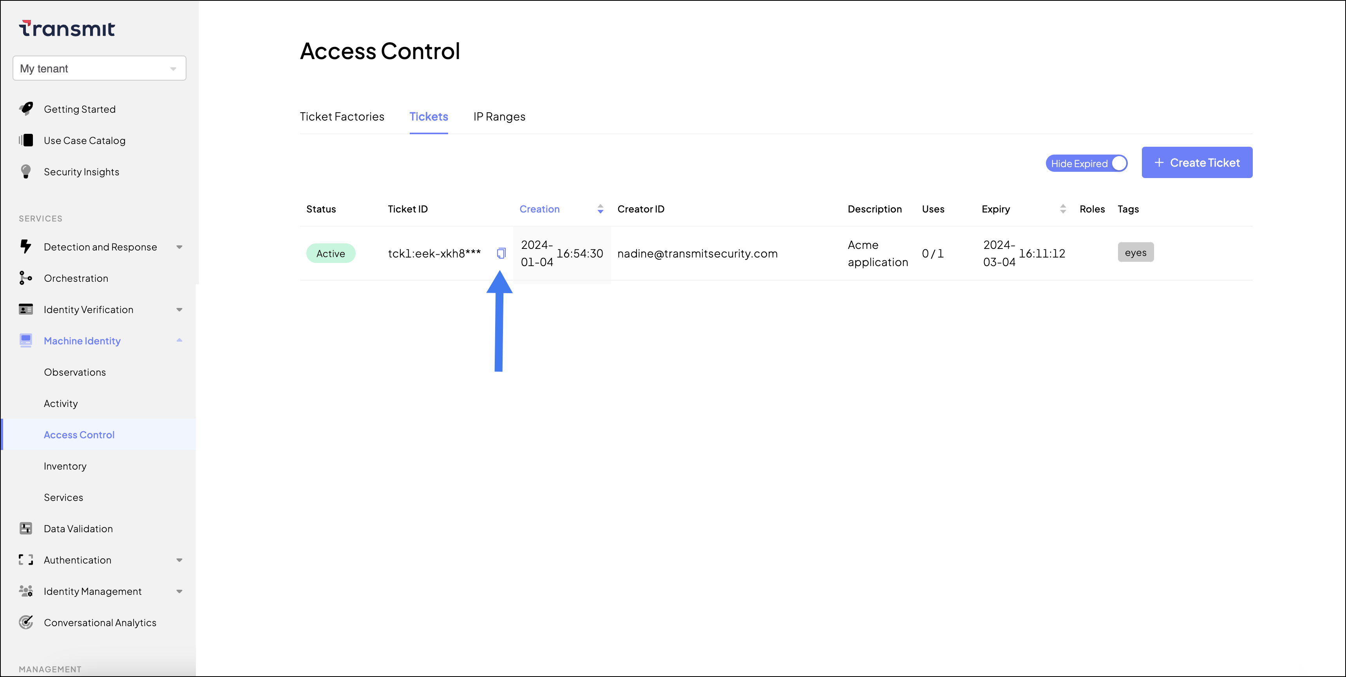Switch to IP Ranges tab
This screenshot has width=1346, height=677.
pos(499,116)
